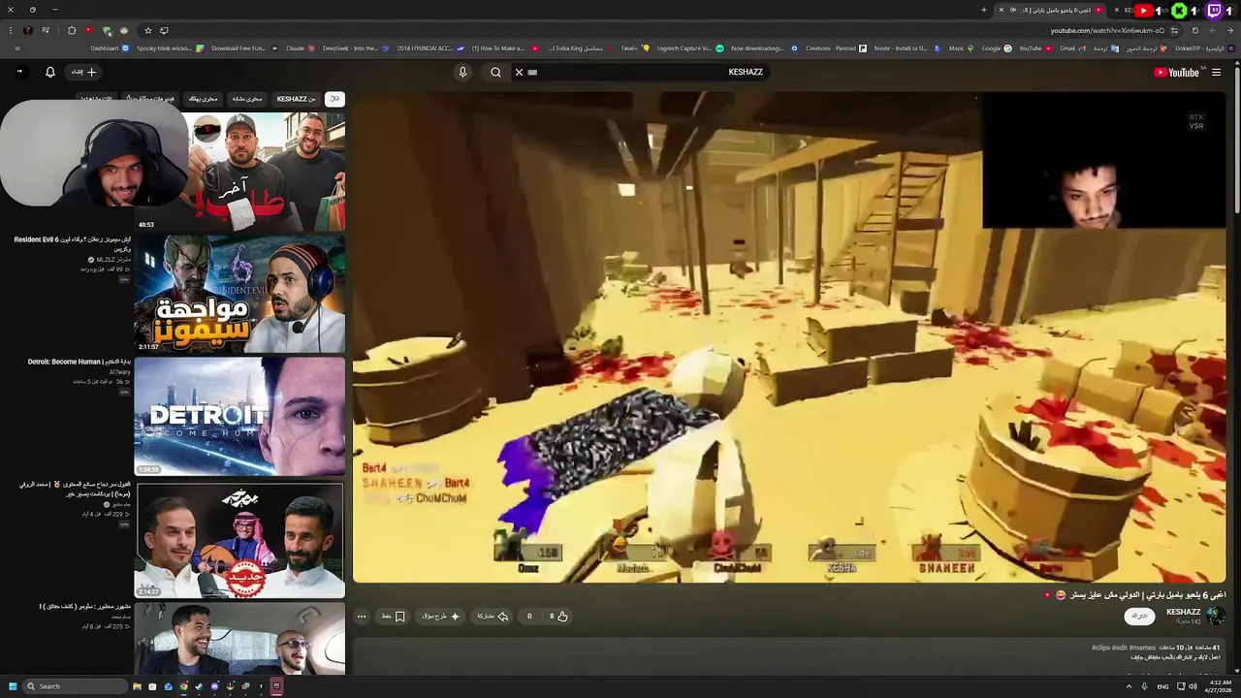Select the 'From KESHAZZ' filter chip

point(296,99)
